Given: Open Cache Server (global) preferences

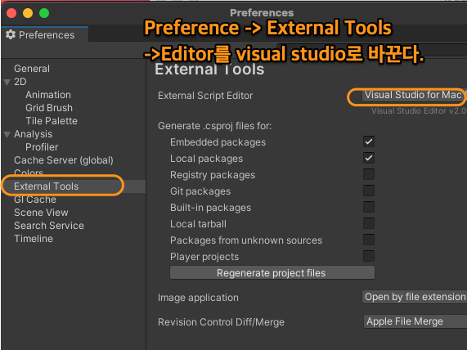Looking at the screenshot, I should [64, 160].
